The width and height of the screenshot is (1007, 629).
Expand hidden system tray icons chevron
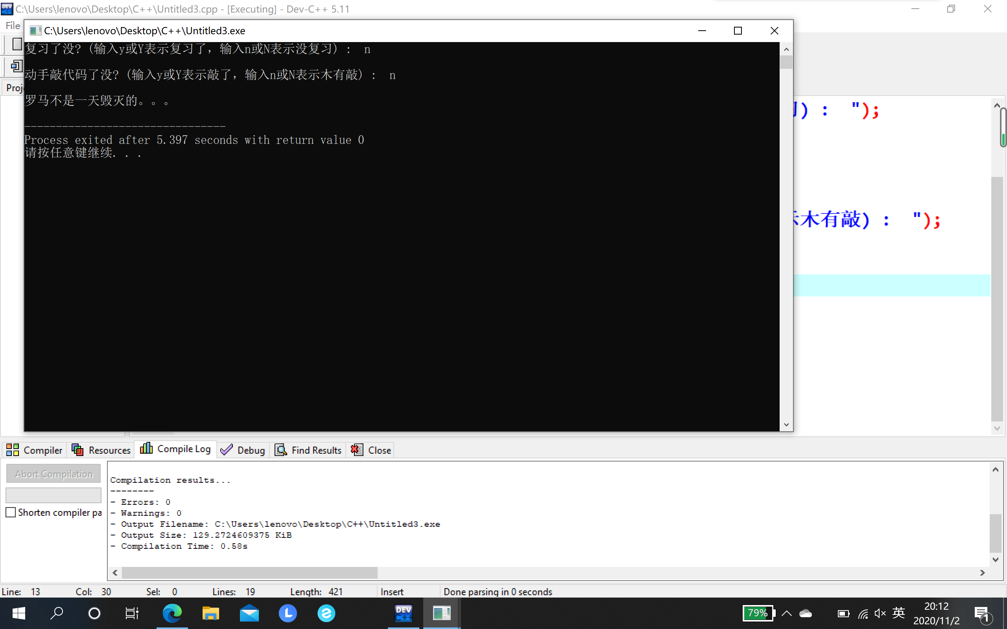click(786, 613)
